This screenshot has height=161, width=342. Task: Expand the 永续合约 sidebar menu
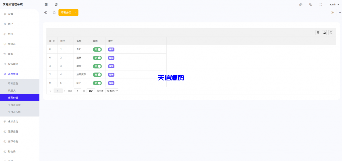20,122
